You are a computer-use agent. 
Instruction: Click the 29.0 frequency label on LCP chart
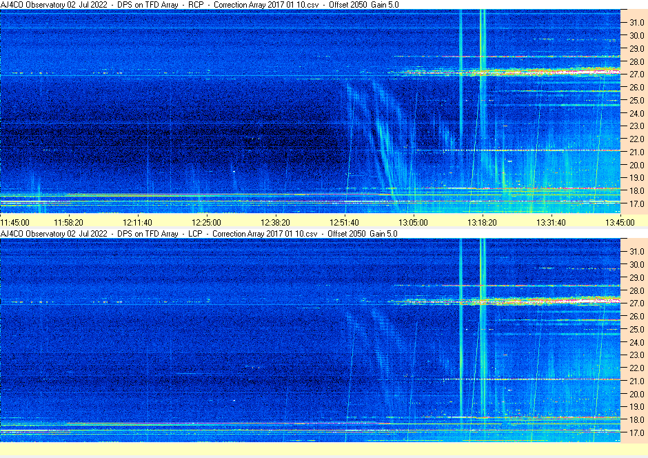pyautogui.click(x=637, y=278)
